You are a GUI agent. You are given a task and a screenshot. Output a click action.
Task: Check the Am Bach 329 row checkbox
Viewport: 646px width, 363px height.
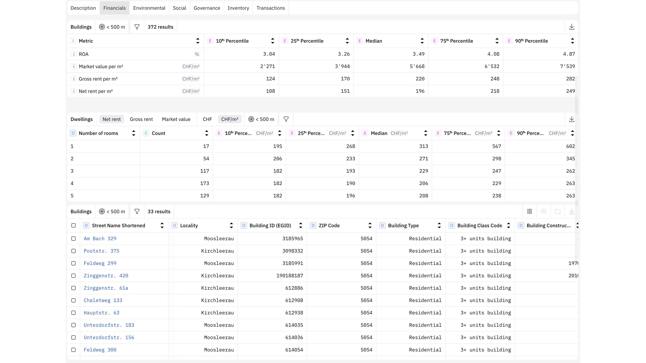click(73, 238)
